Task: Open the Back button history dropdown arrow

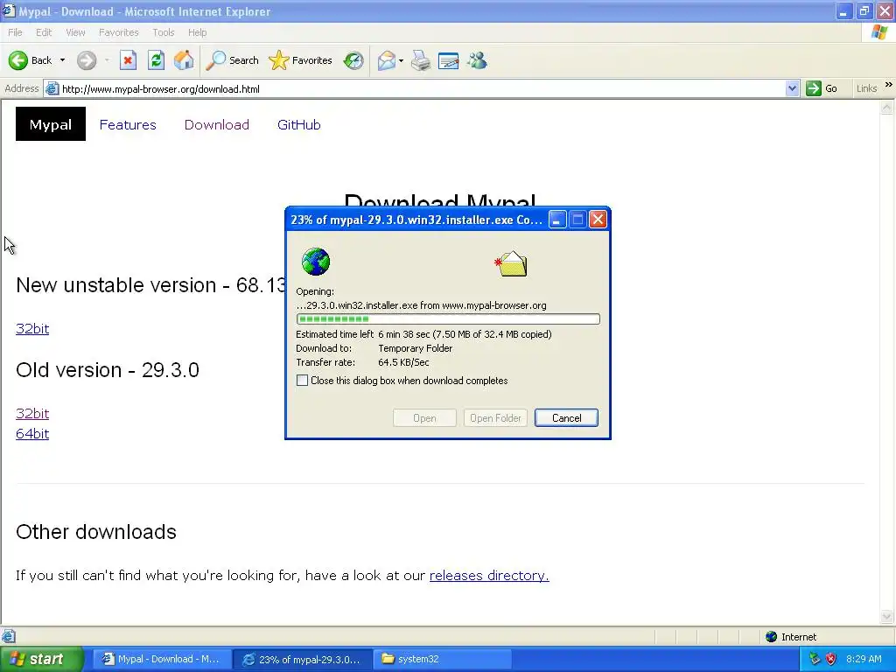Action: tap(62, 60)
